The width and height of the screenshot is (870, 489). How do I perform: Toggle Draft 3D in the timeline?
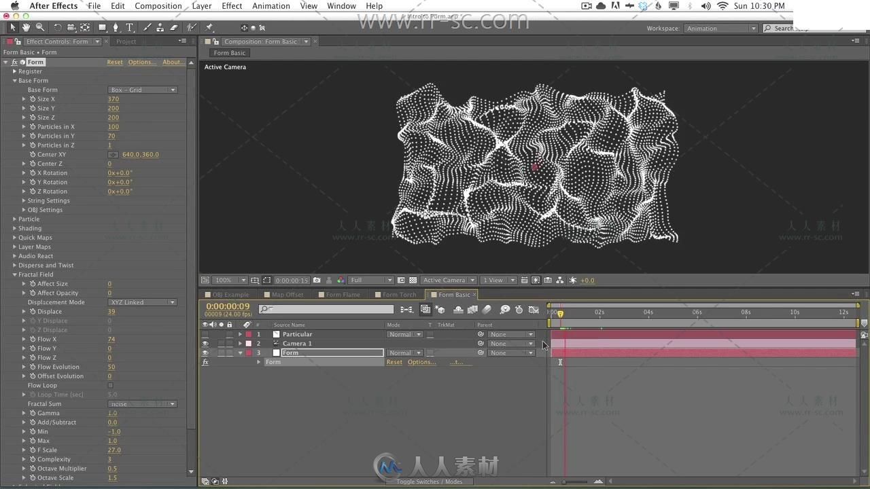[x=440, y=310]
